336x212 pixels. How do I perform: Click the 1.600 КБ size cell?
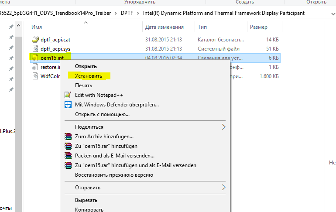tap(269, 76)
